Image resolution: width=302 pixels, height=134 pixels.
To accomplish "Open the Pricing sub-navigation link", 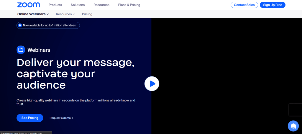I will [x=87, y=14].
